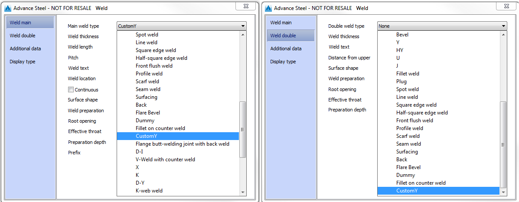
Task: Click the Advance Steel logo in left window title
Action: [8, 8]
